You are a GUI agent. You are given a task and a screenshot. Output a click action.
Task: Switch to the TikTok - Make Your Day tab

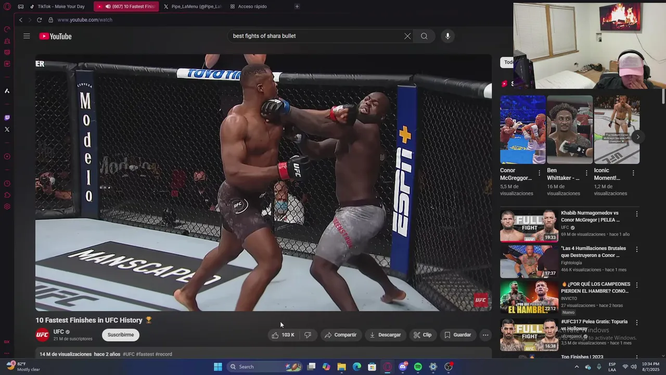57,6
